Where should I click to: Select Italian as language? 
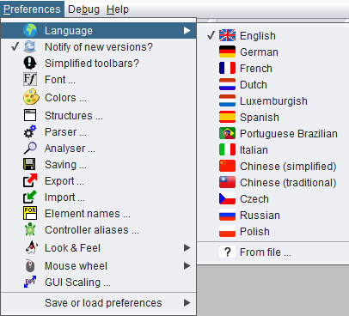point(273,149)
